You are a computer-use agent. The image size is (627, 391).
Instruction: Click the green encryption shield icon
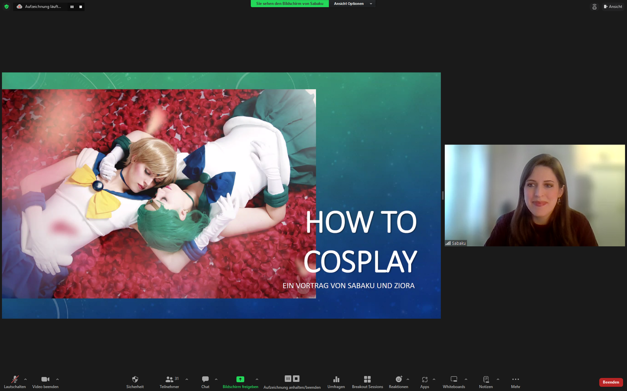point(7,7)
